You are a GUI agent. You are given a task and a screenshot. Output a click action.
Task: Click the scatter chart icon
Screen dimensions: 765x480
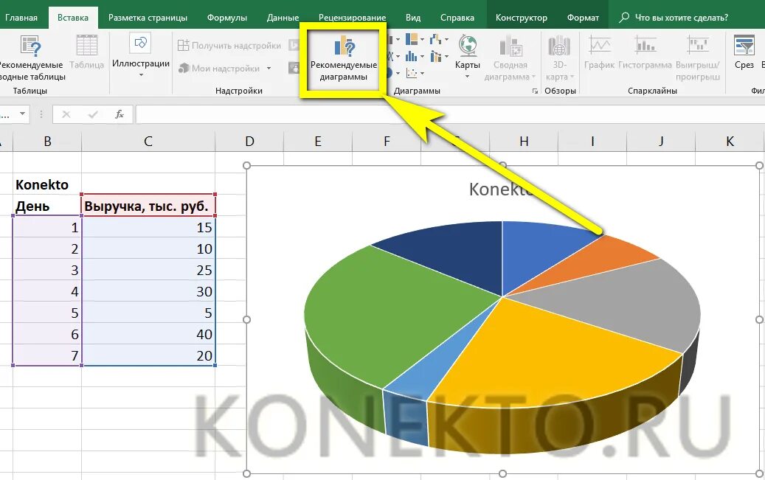tap(412, 74)
